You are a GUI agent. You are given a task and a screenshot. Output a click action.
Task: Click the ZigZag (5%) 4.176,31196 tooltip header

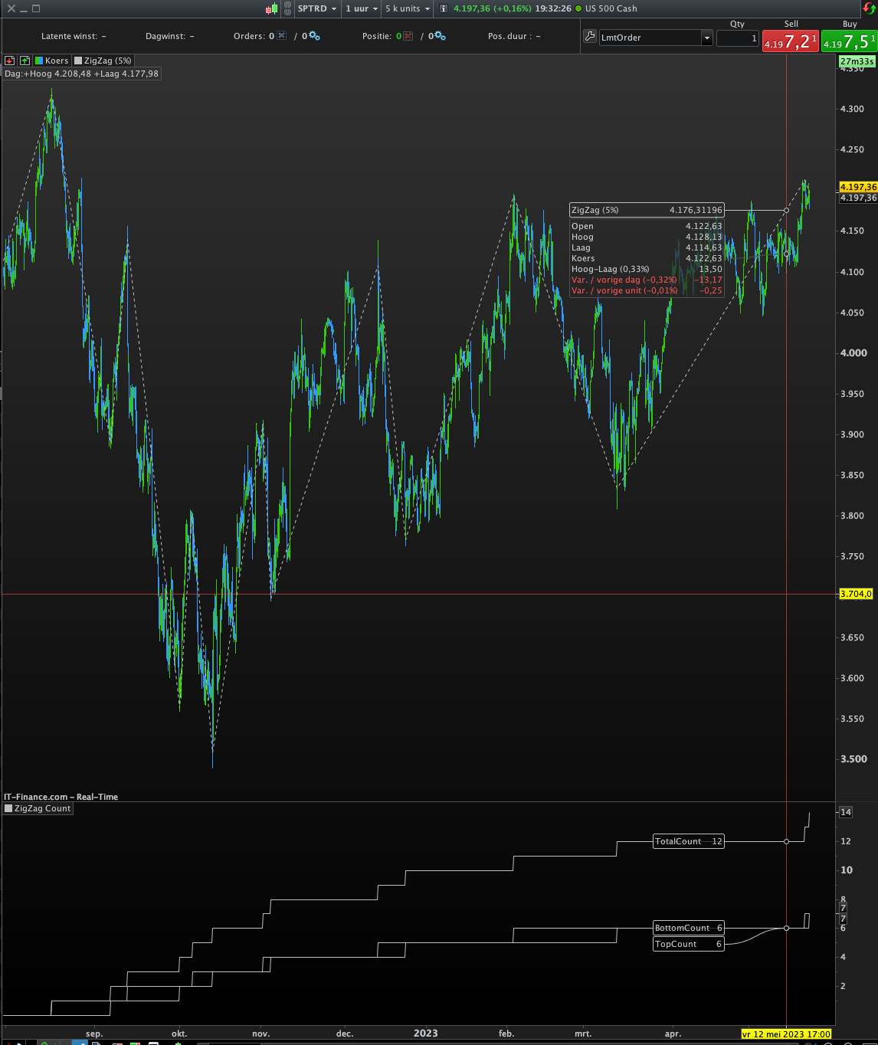[647, 210]
